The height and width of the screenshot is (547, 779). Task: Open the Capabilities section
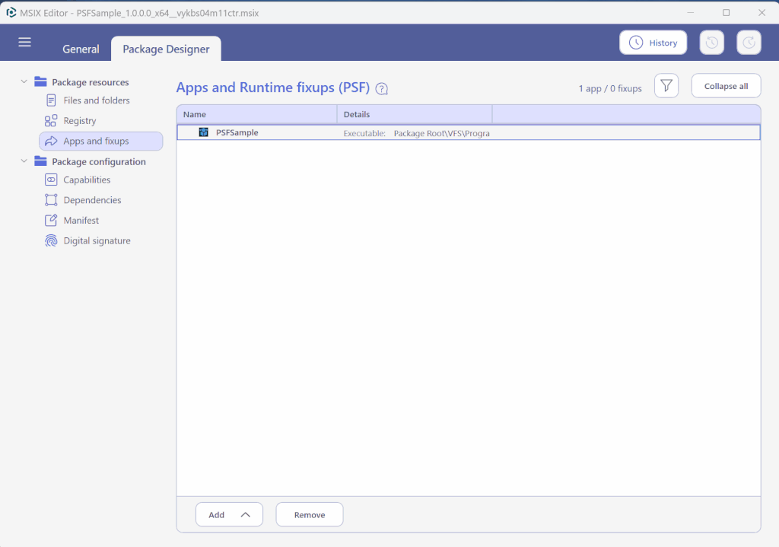click(87, 180)
